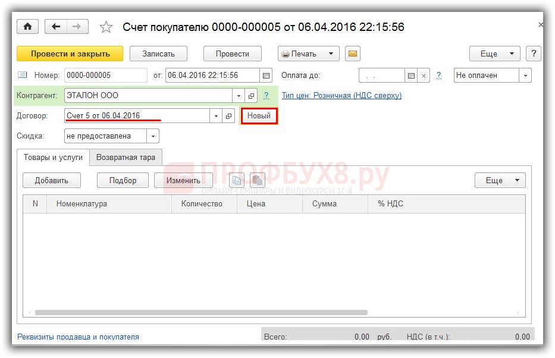Viewport: 555px width, 358px height.
Task: Expand the Контрагент dropdown list
Action: [x=239, y=96]
